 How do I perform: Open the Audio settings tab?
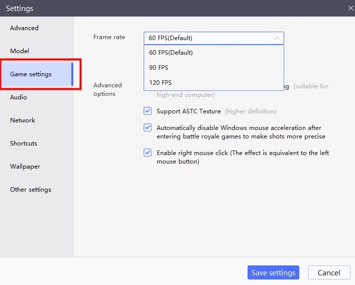19,97
